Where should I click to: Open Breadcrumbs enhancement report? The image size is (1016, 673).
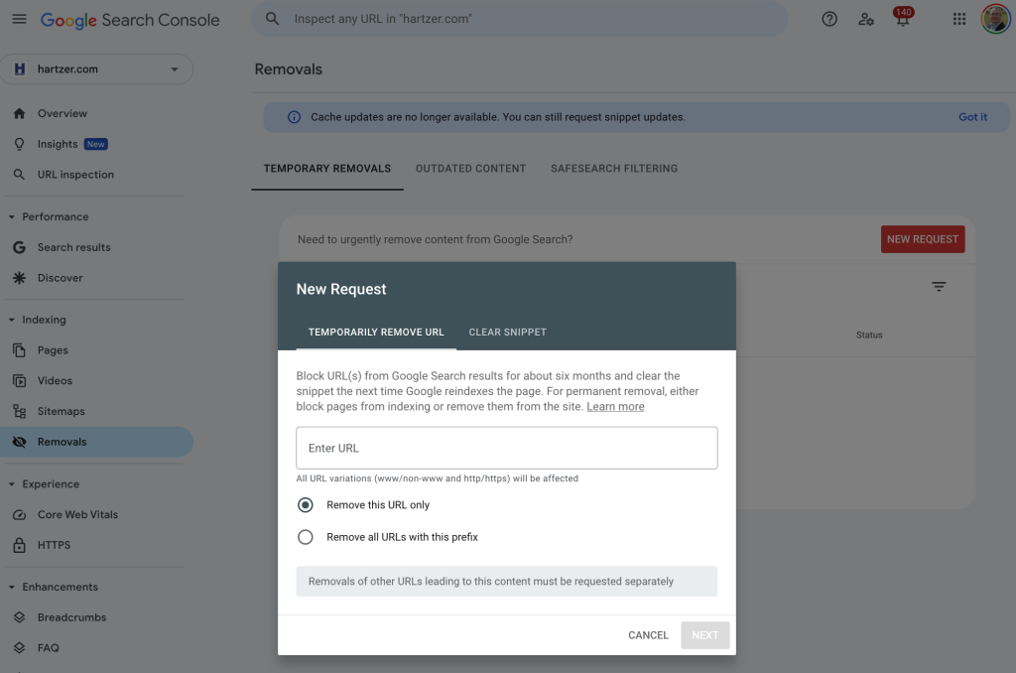pos(71,617)
